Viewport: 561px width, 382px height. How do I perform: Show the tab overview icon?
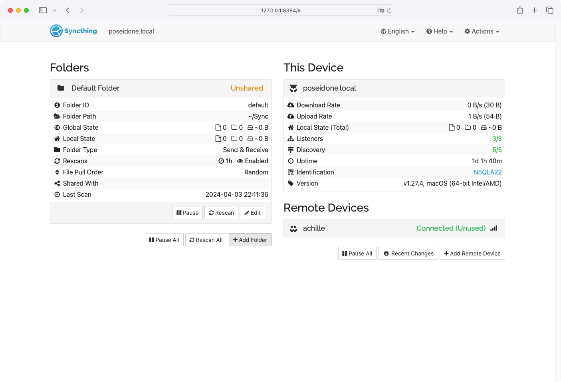pyautogui.click(x=550, y=10)
